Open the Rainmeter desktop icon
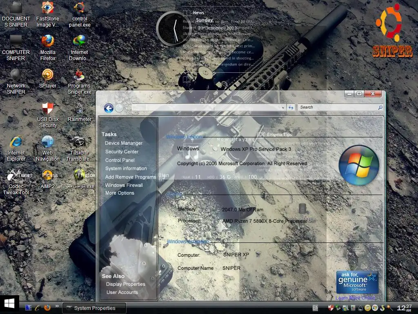The image size is (418, 314). point(80,112)
